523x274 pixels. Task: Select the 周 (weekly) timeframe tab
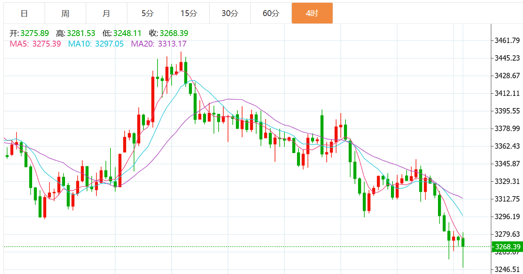click(65, 13)
